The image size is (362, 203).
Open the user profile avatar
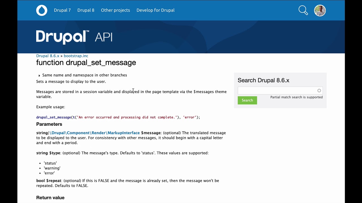click(320, 10)
